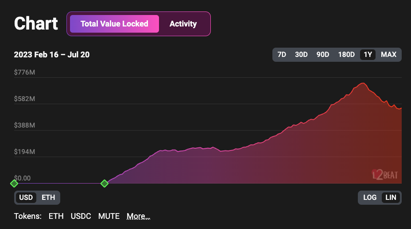
Task: Display the MAX time range
Action: pos(388,55)
